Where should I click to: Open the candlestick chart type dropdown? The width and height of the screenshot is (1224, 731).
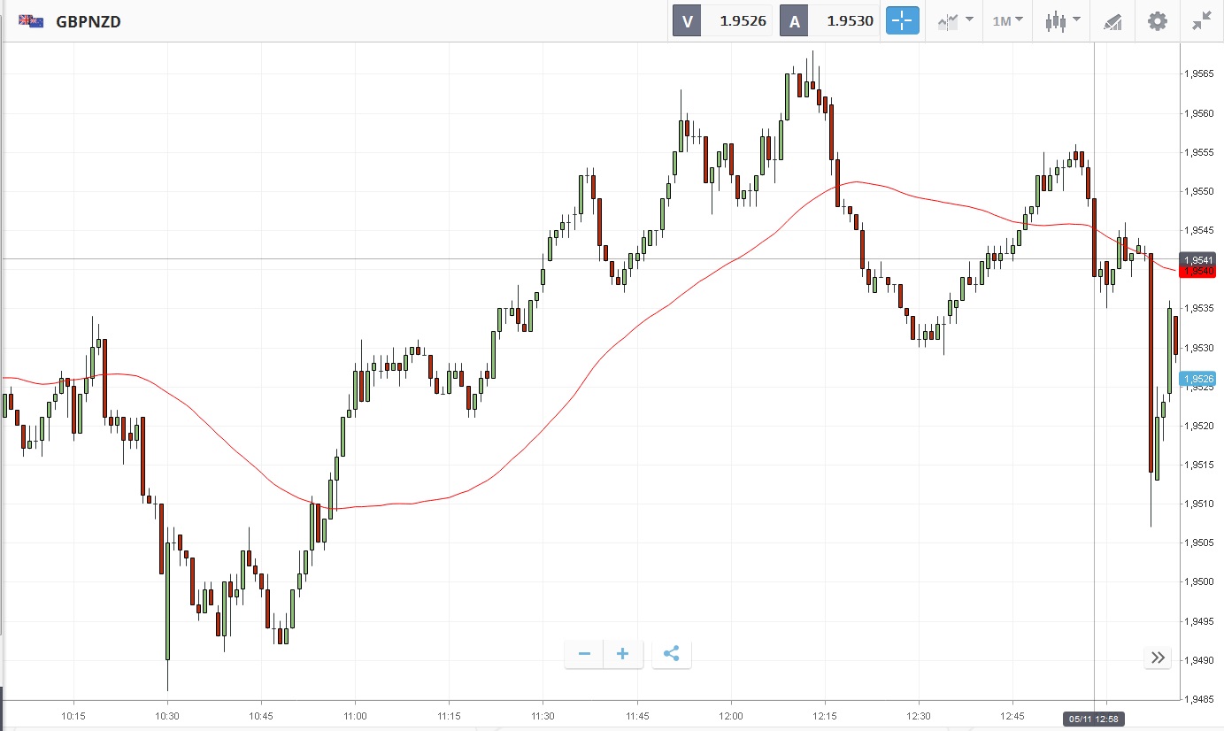click(x=1062, y=21)
